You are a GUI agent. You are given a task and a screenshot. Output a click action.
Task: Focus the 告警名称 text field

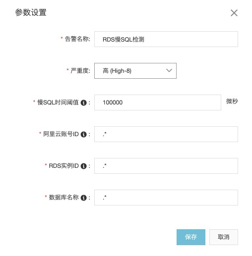click(166, 39)
